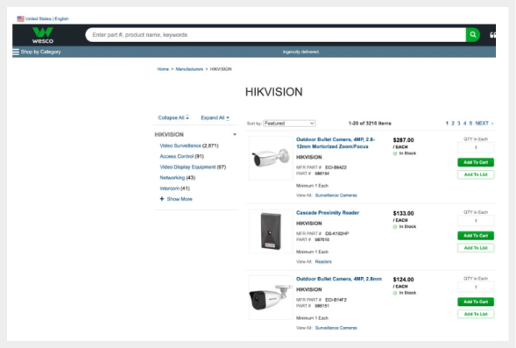
Task: Click the plus icon beside Show More
Action: [x=161, y=199]
